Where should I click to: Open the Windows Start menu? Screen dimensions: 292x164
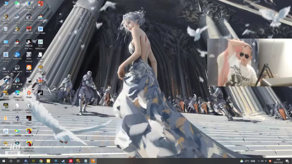[3, 161]
